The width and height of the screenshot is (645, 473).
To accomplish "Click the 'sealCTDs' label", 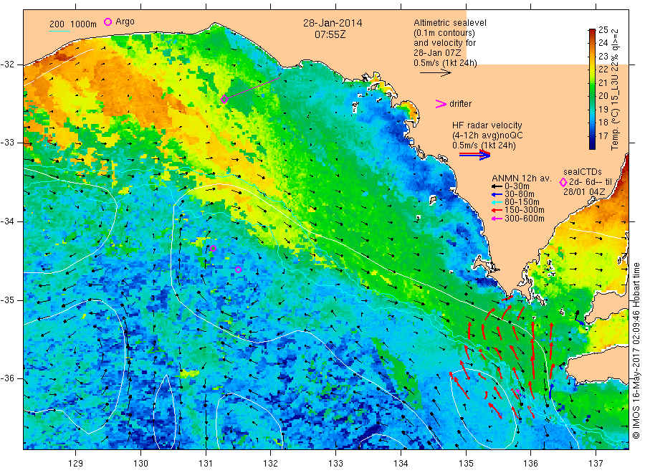I will pyautogui.click(x=583, y=172).
